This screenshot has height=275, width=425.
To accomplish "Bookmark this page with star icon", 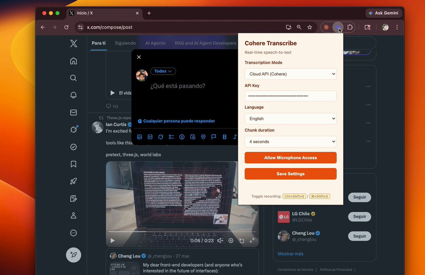I will pos(310,27).
